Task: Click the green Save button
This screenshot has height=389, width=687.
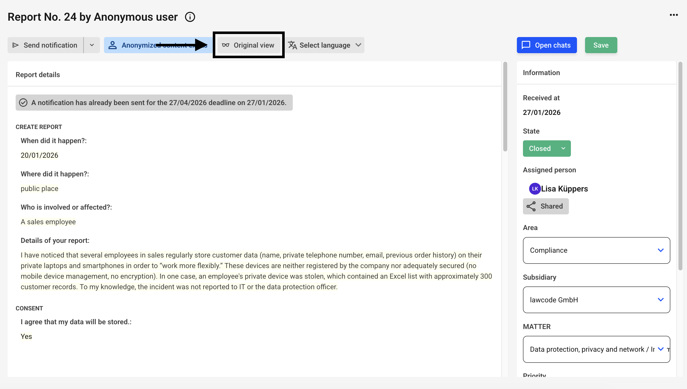Action: click(x=601, y=45)
